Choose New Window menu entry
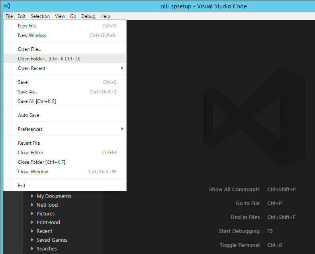The image size is (315, 254). pos(65,35)
